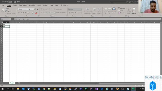Open Sort & Filter menu

[129, 11]
